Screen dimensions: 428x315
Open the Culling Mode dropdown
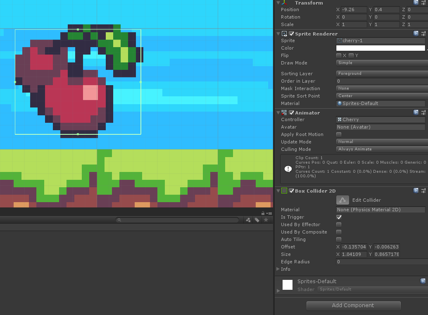(382, 149)
